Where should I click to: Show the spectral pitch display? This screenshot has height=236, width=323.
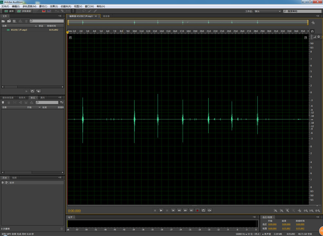49,11
